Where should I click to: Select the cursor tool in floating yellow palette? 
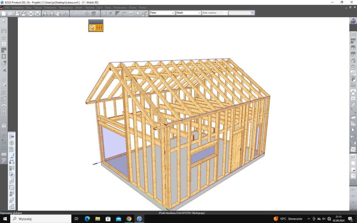tap(92, 27)
